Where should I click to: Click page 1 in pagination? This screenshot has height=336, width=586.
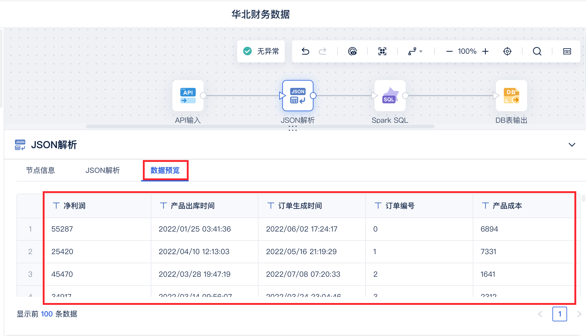tap(559, 314)
